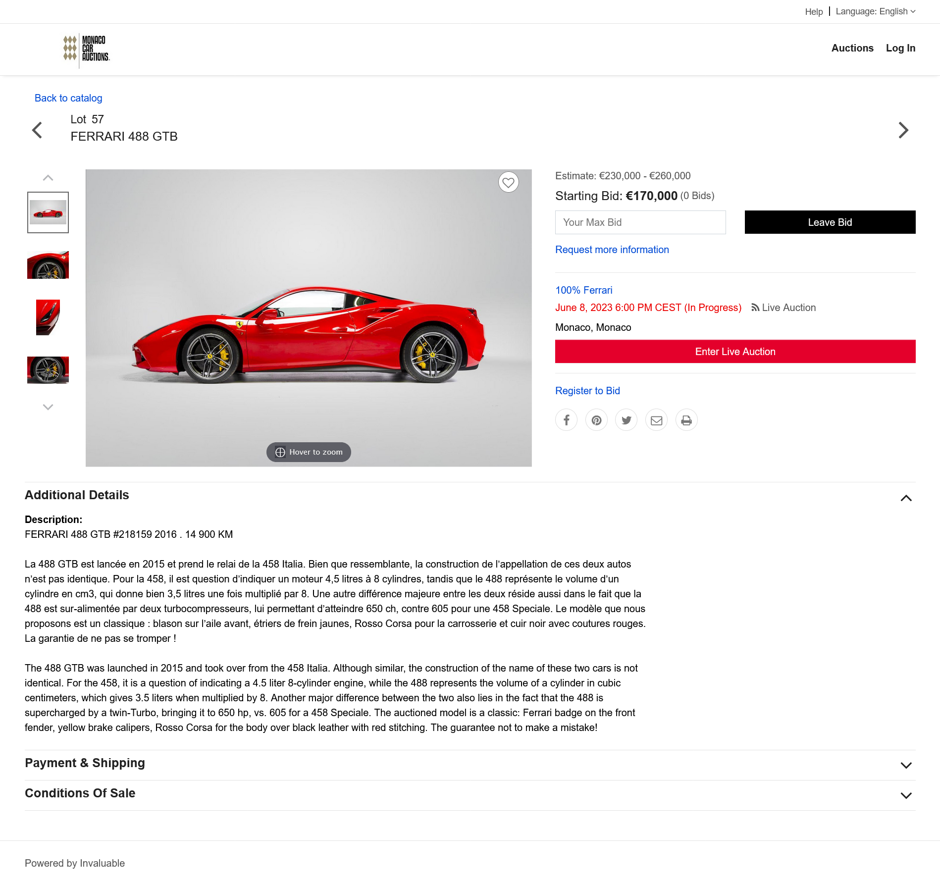Open the Auctions menu item
Viewport: 940px width, 885px height.
click(x=852, y=48)
